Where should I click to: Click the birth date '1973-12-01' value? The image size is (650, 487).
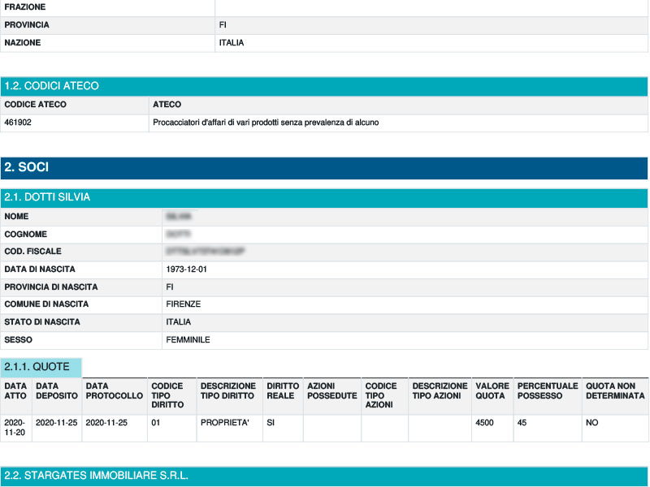click(x=184, y=269)
